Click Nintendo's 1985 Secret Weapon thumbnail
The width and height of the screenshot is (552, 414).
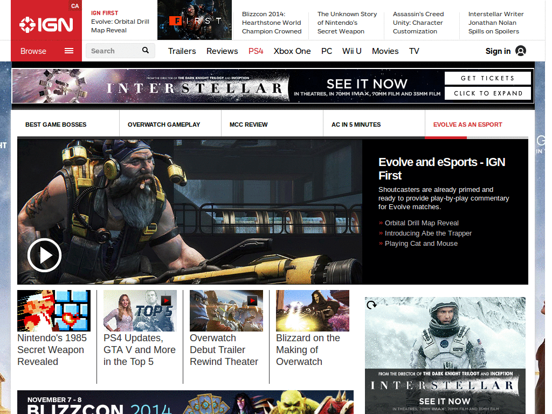click(54, 310)
